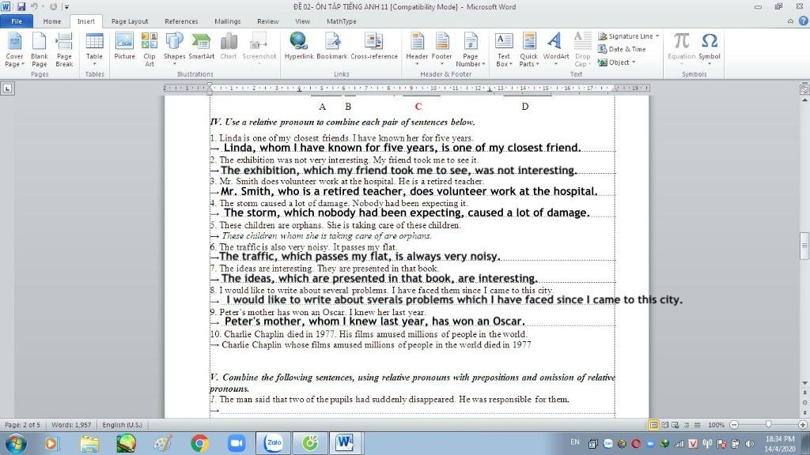Insert a Blank Page

coord(40,50)
